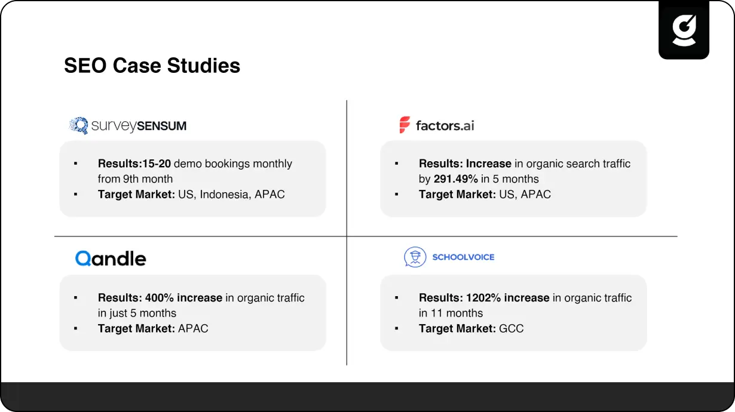Image resolution: width=735 pixels, height=412 pixels.
Task: Select the SurveySensum wordmark text
Action: coord(139,126)
